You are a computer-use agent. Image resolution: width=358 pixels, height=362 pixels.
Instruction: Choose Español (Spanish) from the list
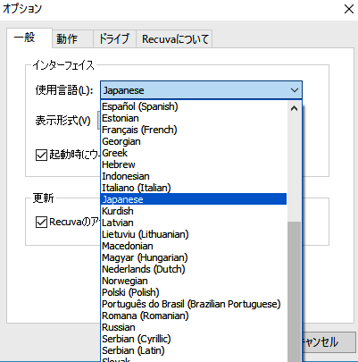pyautogui.click(x=194, y=106)
